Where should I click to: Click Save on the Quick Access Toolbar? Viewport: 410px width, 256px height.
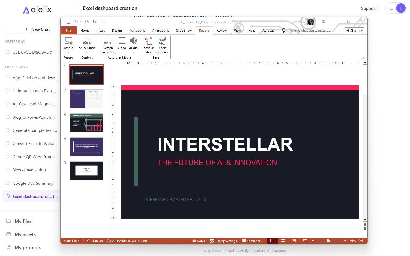(x=68, y=22)
